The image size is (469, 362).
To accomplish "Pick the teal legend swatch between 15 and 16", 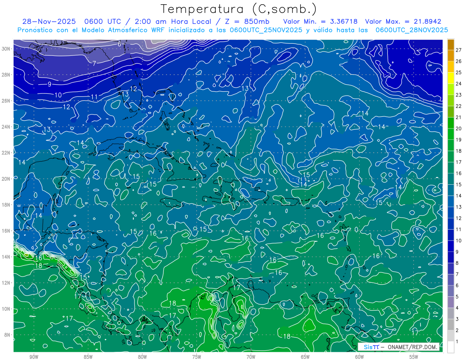I will click(x=451, y=179).
